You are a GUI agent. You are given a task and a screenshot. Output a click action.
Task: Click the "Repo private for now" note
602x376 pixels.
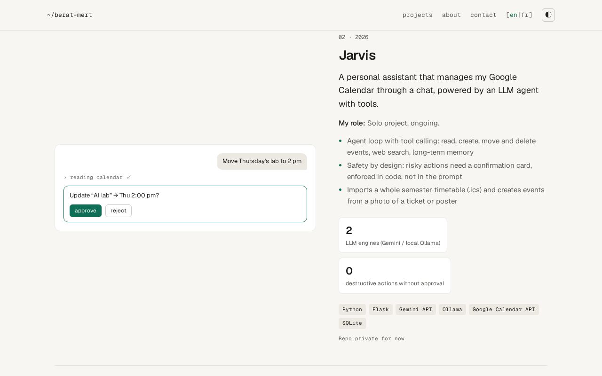pyautogui.click(x=372, y=339)
